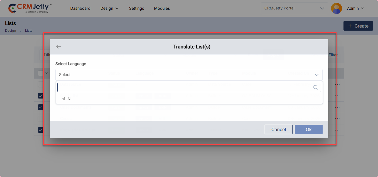Check the first row's unchecked checkbox
378x177 pixels.
click(x=40, y=84)
